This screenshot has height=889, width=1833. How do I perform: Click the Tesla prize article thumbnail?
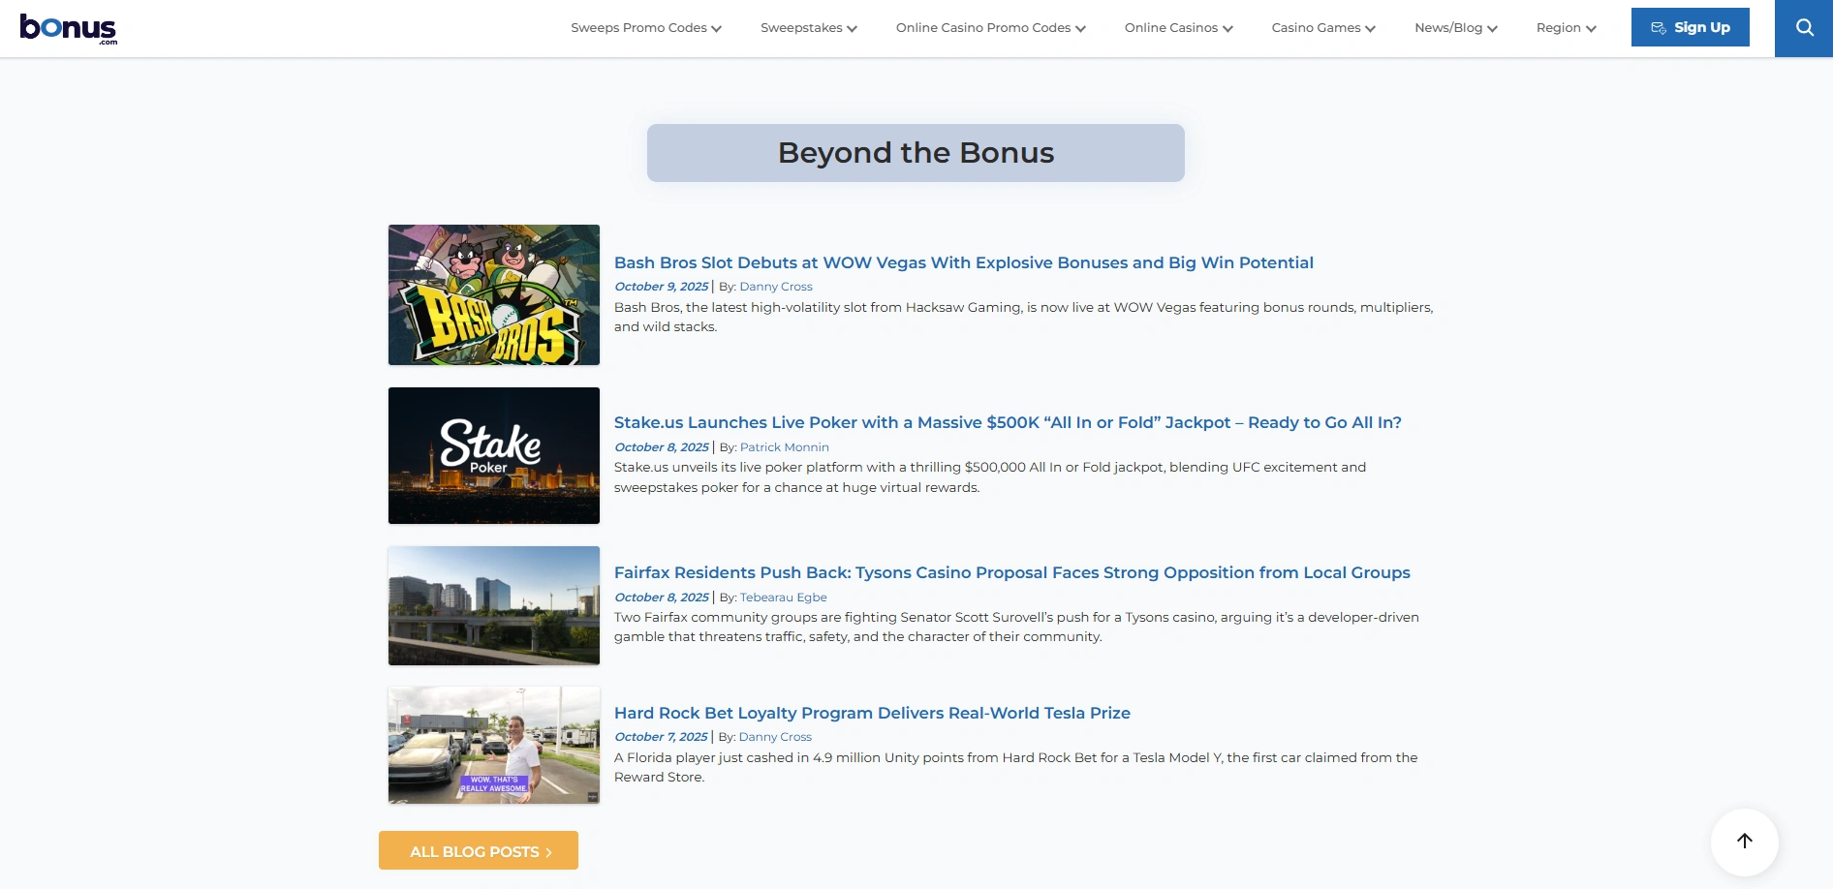click(494, 745)
